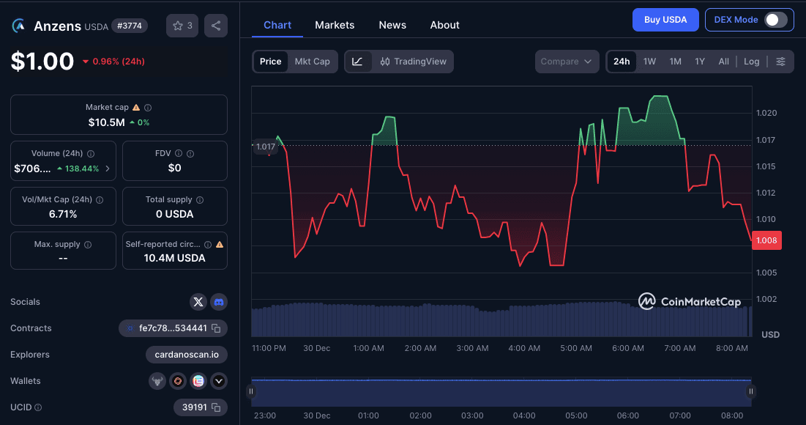This screenshot has width=806, height=425.
Task: Copy the UCID 39191
Action: (x=215, y=407)
